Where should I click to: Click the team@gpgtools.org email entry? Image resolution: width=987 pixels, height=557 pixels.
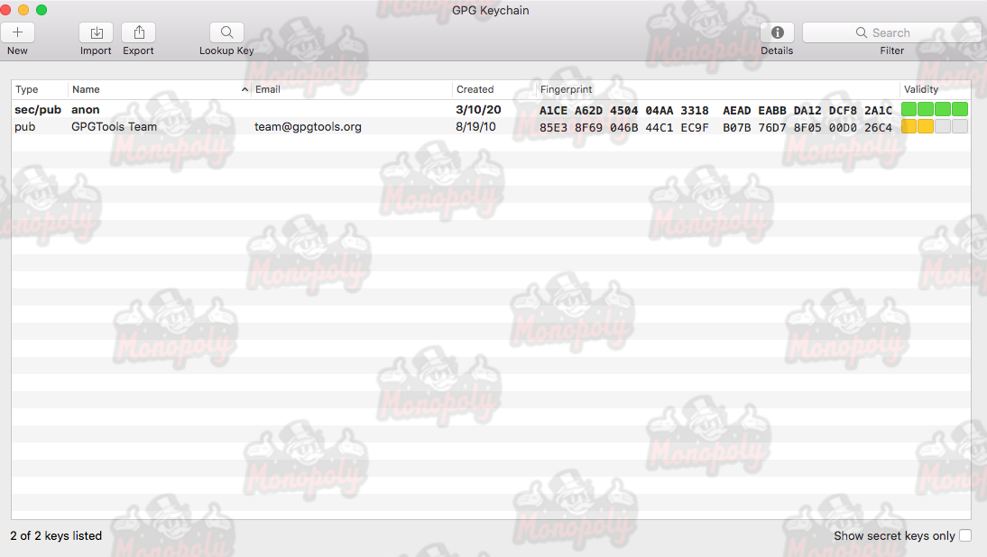pos(308,127)
